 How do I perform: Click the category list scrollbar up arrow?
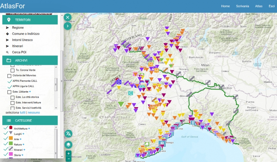(56, 127)
